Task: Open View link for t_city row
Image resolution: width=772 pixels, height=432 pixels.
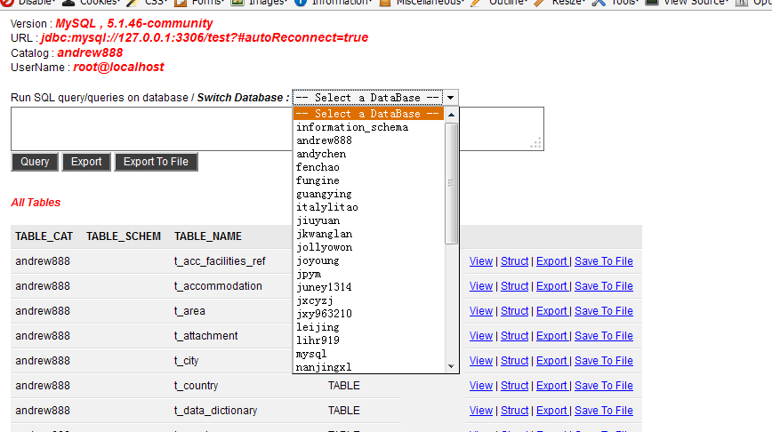Action: pyautogui.click(x=481, y=361)
